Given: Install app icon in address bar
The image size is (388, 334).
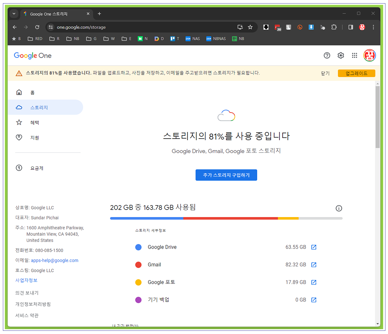Looking at the screenshot, I should 240,27.
